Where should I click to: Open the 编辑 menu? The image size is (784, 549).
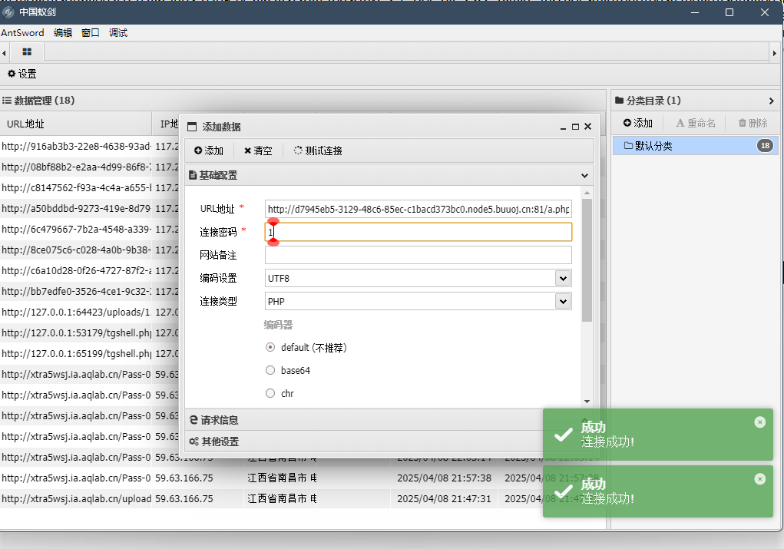(63, 33)
